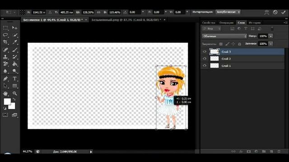The height and width of the screenshot is (162, 289).
Task: Select the History Brush tool
Action: 14,57
